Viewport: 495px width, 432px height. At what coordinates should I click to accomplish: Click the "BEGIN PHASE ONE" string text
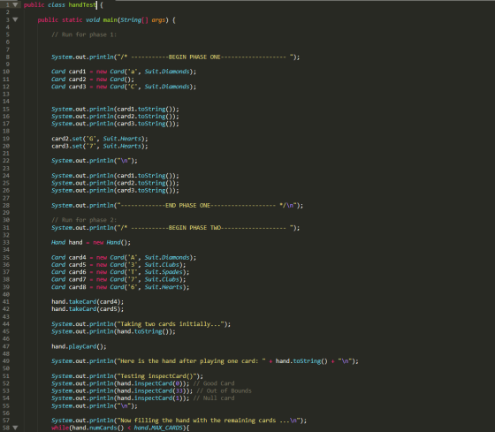[x=194, y=57]
